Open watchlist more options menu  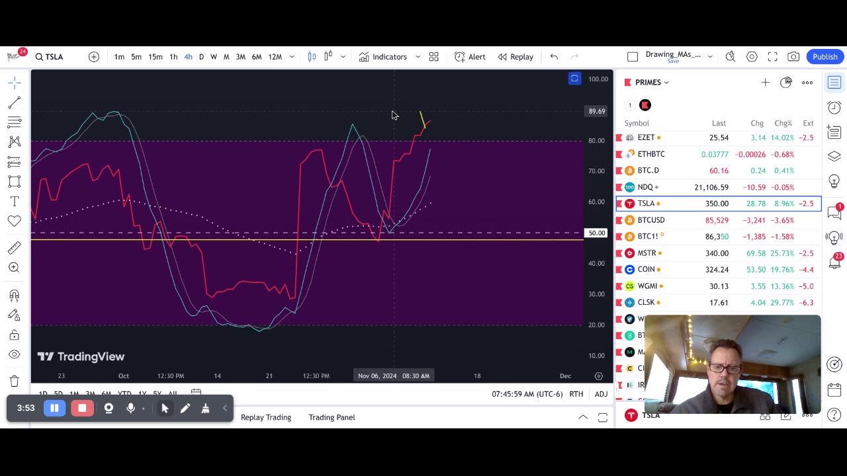coord(807,83)
